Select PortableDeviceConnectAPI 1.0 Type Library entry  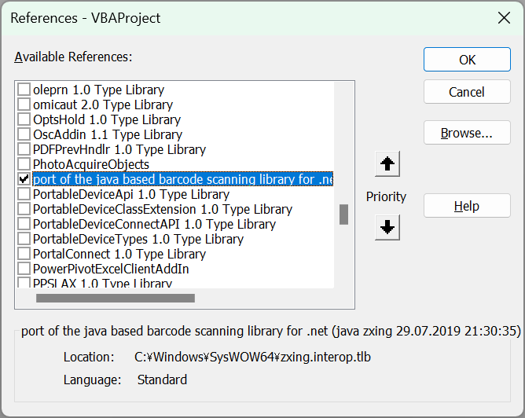(154, 224)
